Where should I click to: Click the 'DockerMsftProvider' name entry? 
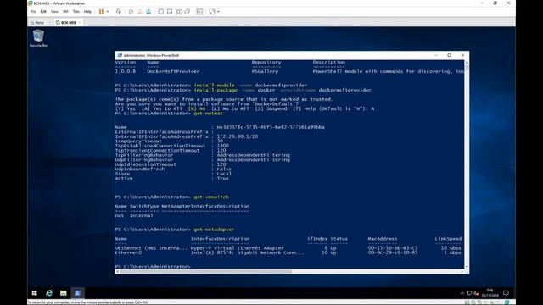173,71
